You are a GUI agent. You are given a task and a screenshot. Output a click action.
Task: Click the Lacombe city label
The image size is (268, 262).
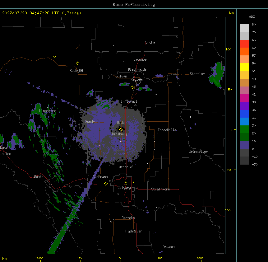click(140, 59)
